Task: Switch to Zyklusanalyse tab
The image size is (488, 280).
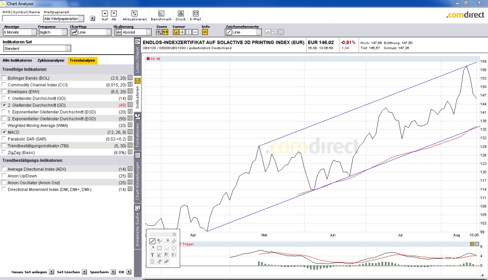Action: tap(51, 60)
